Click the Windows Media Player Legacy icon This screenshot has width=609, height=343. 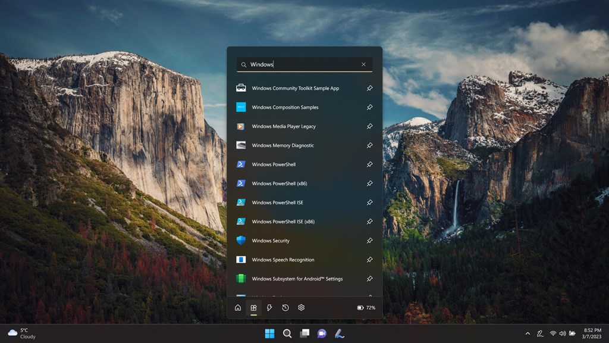pyautogui.click(x=241, y=126)
